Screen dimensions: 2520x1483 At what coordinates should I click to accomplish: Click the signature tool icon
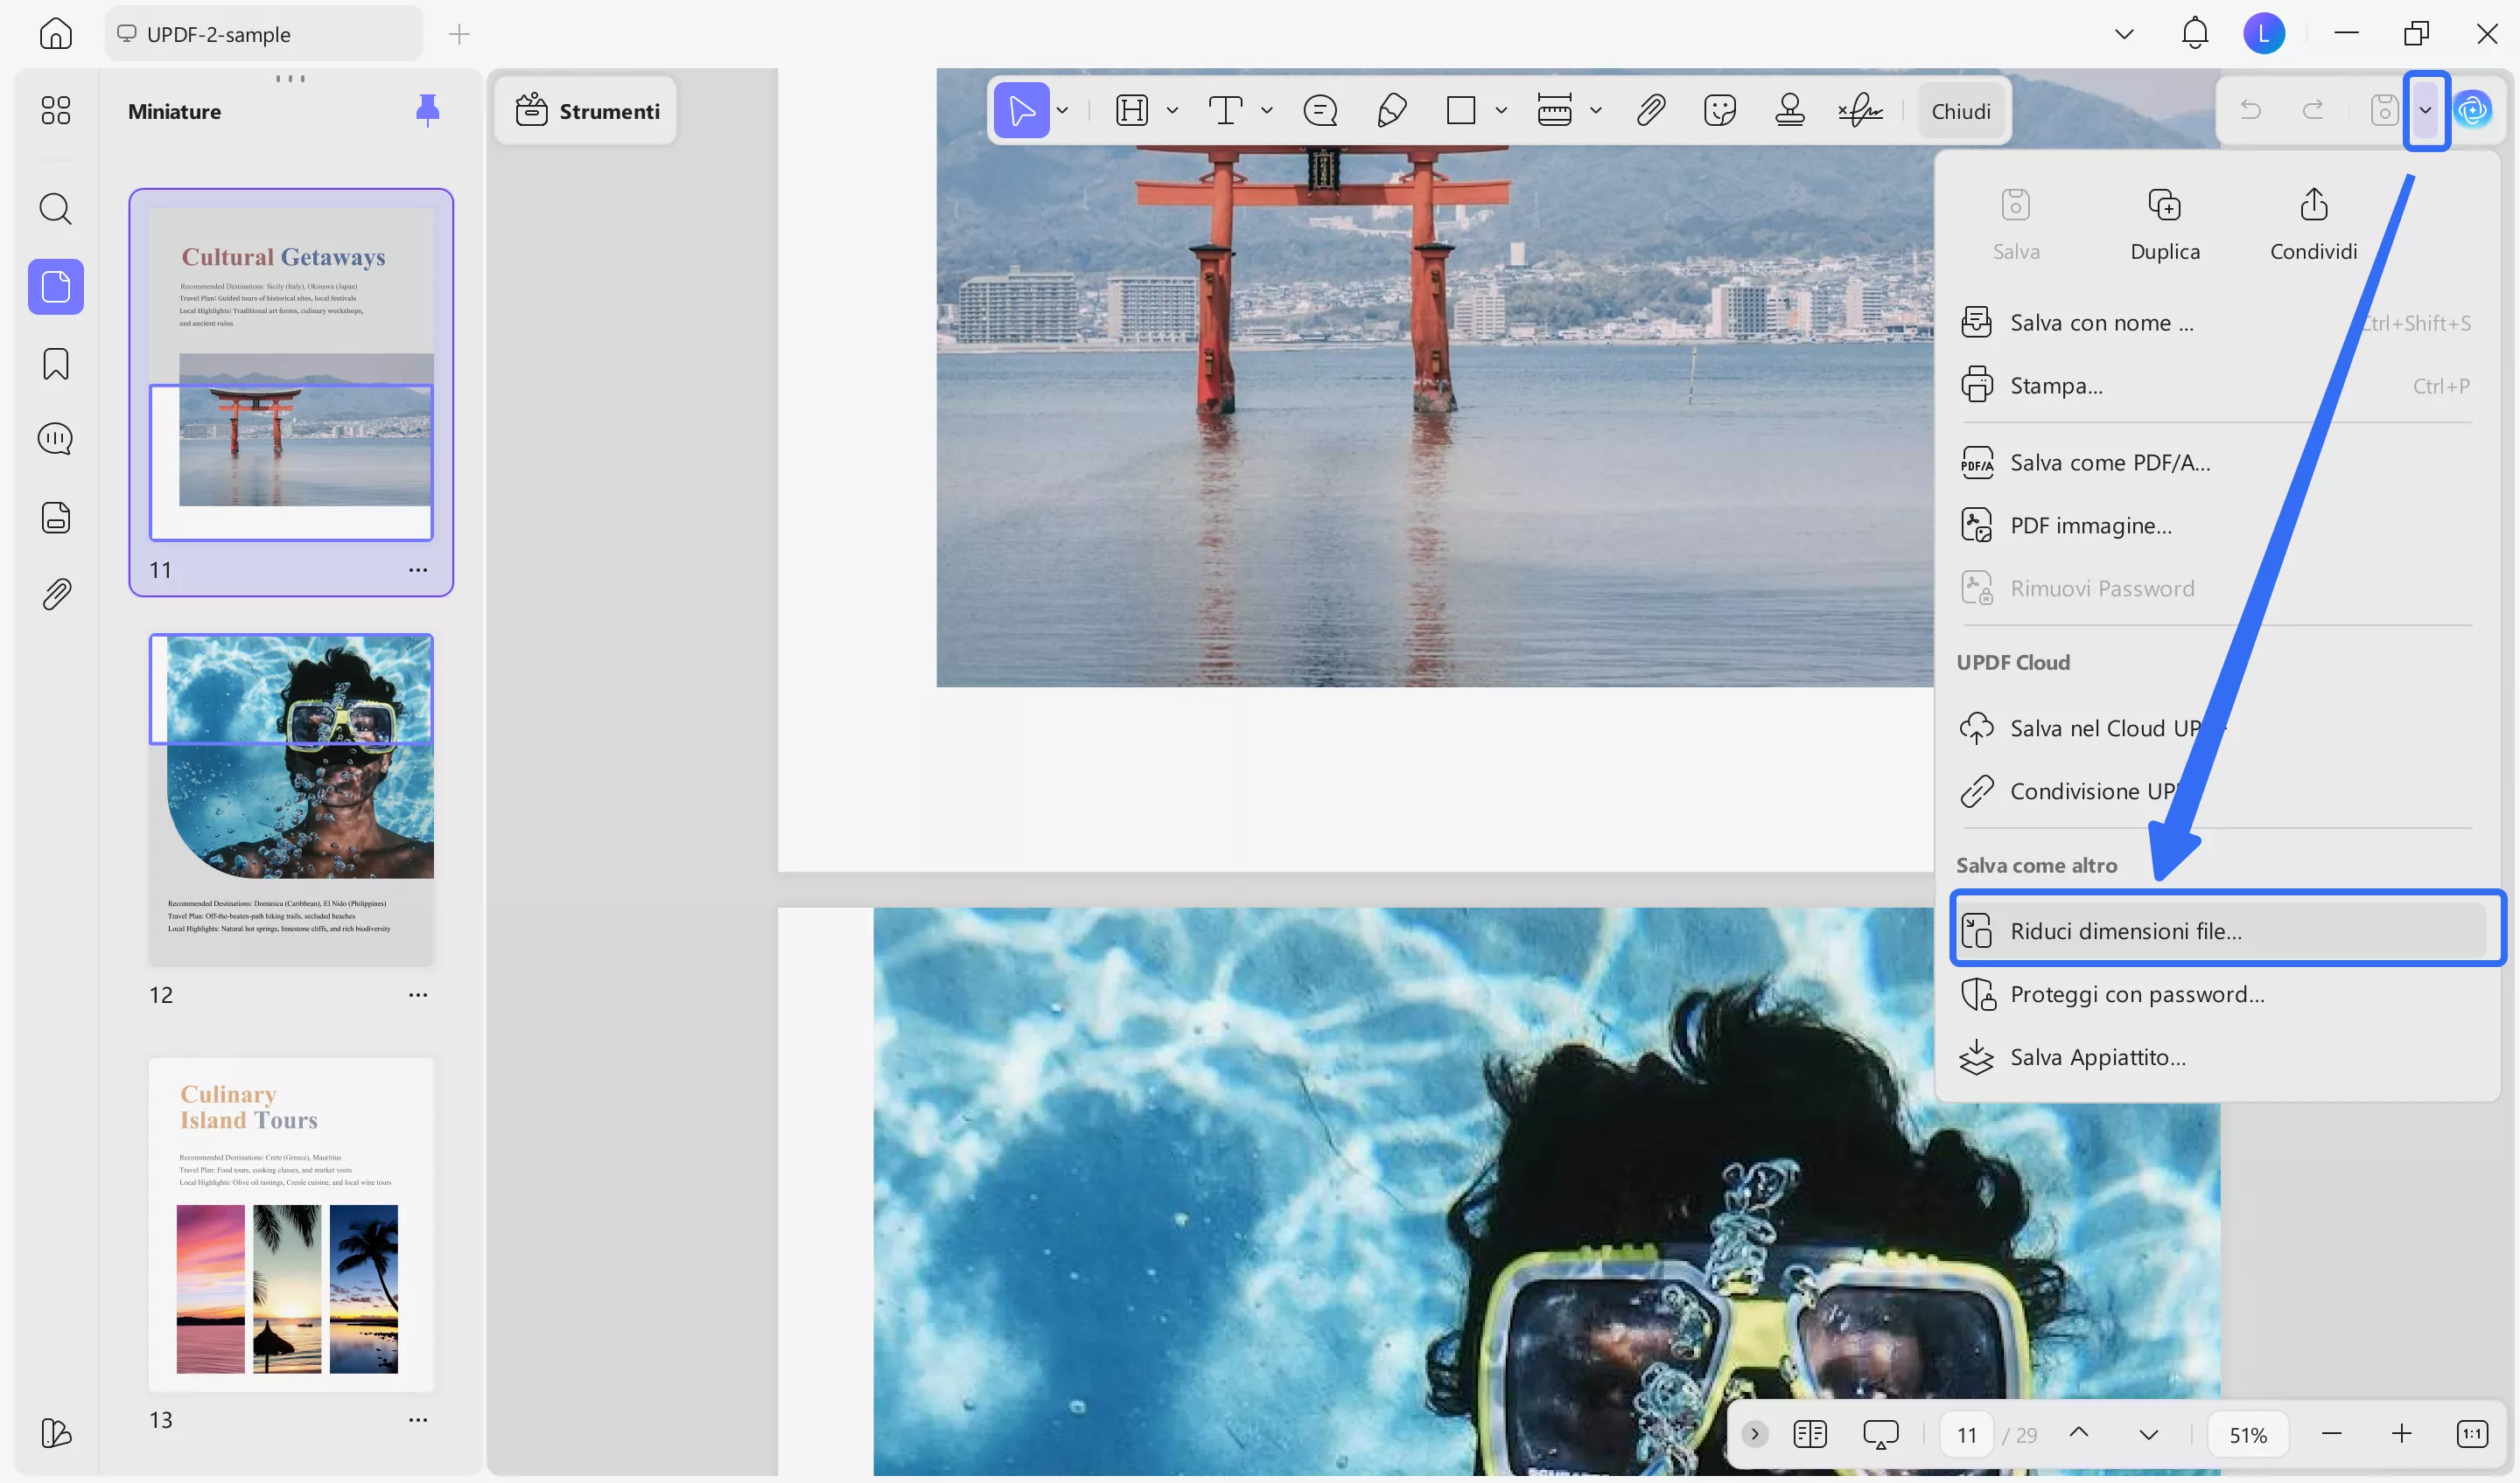point(1860,110)
